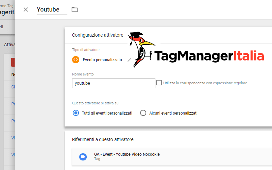
Task: Click the orange Evento personalizzato type icon
Action: coord(75,60)
